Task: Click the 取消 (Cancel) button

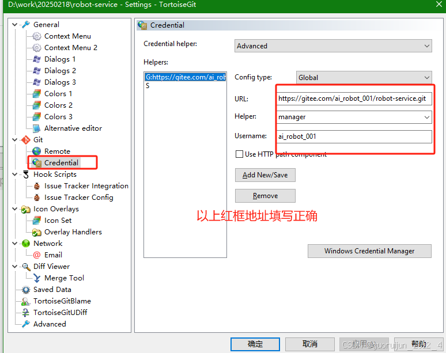Action: [x=310, y=344]
